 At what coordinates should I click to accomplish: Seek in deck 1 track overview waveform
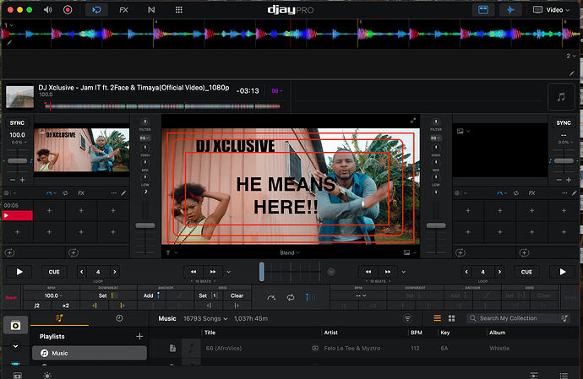[162, 106]
